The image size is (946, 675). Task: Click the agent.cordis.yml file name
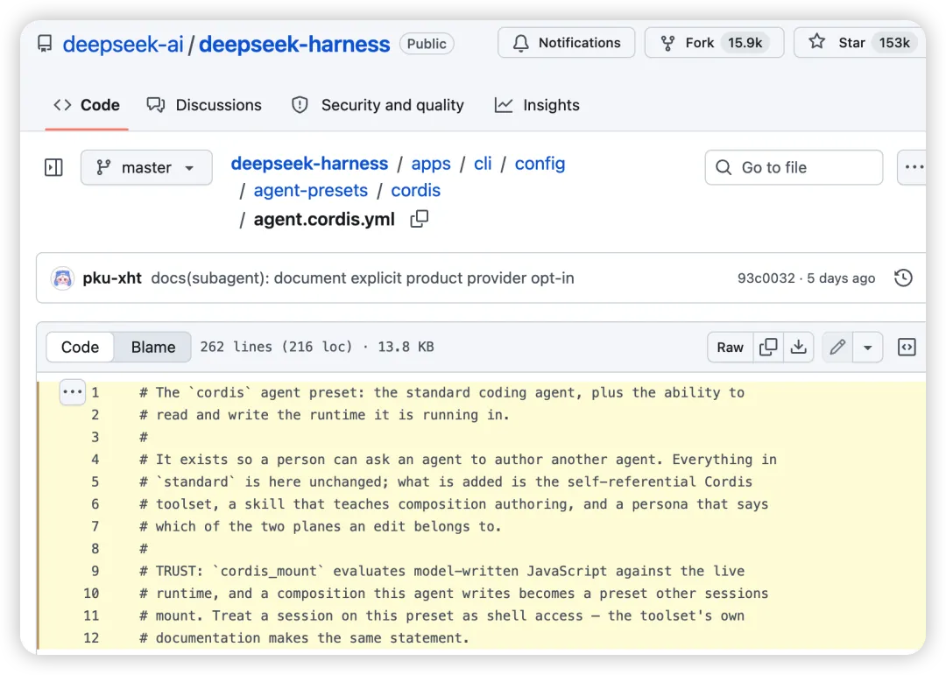(x=324, y=219)
